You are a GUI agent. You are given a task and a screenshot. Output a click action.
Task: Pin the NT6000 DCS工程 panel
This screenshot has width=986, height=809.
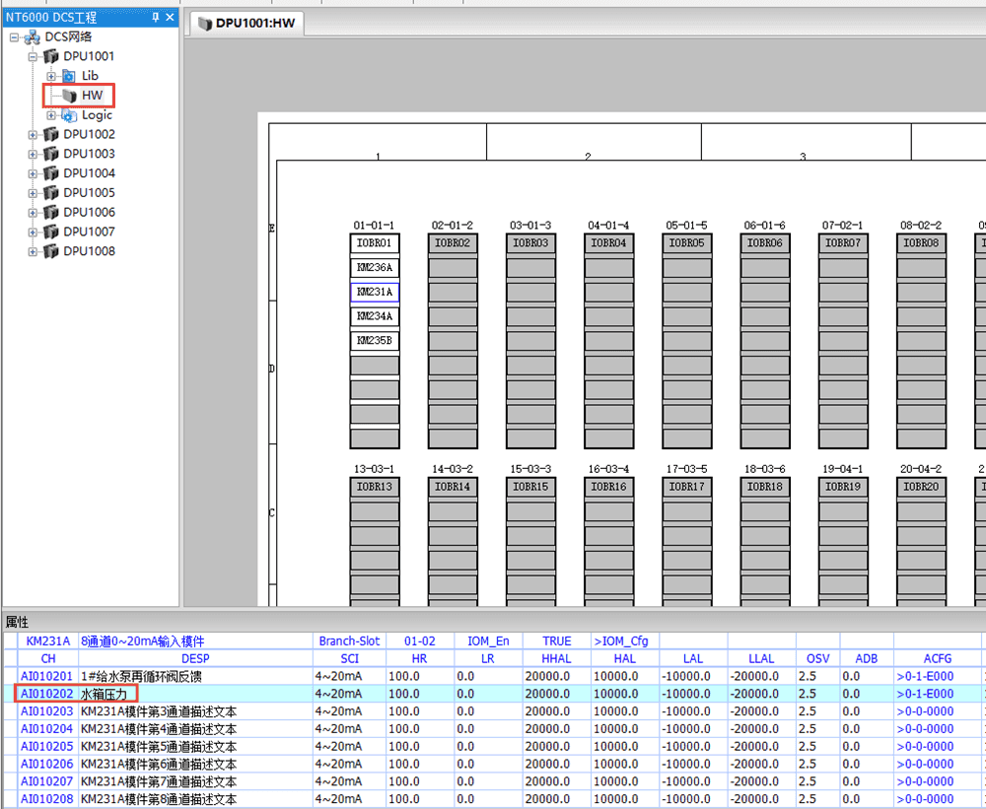pos(156,18)
